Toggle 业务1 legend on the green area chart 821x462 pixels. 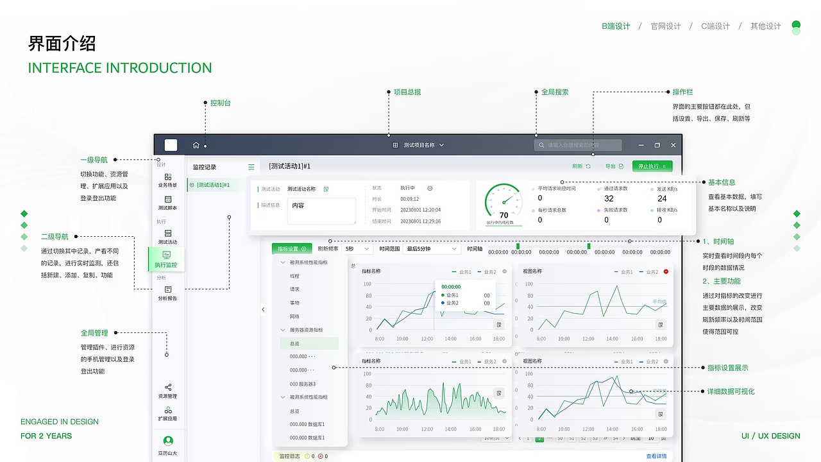click(461, 362)
